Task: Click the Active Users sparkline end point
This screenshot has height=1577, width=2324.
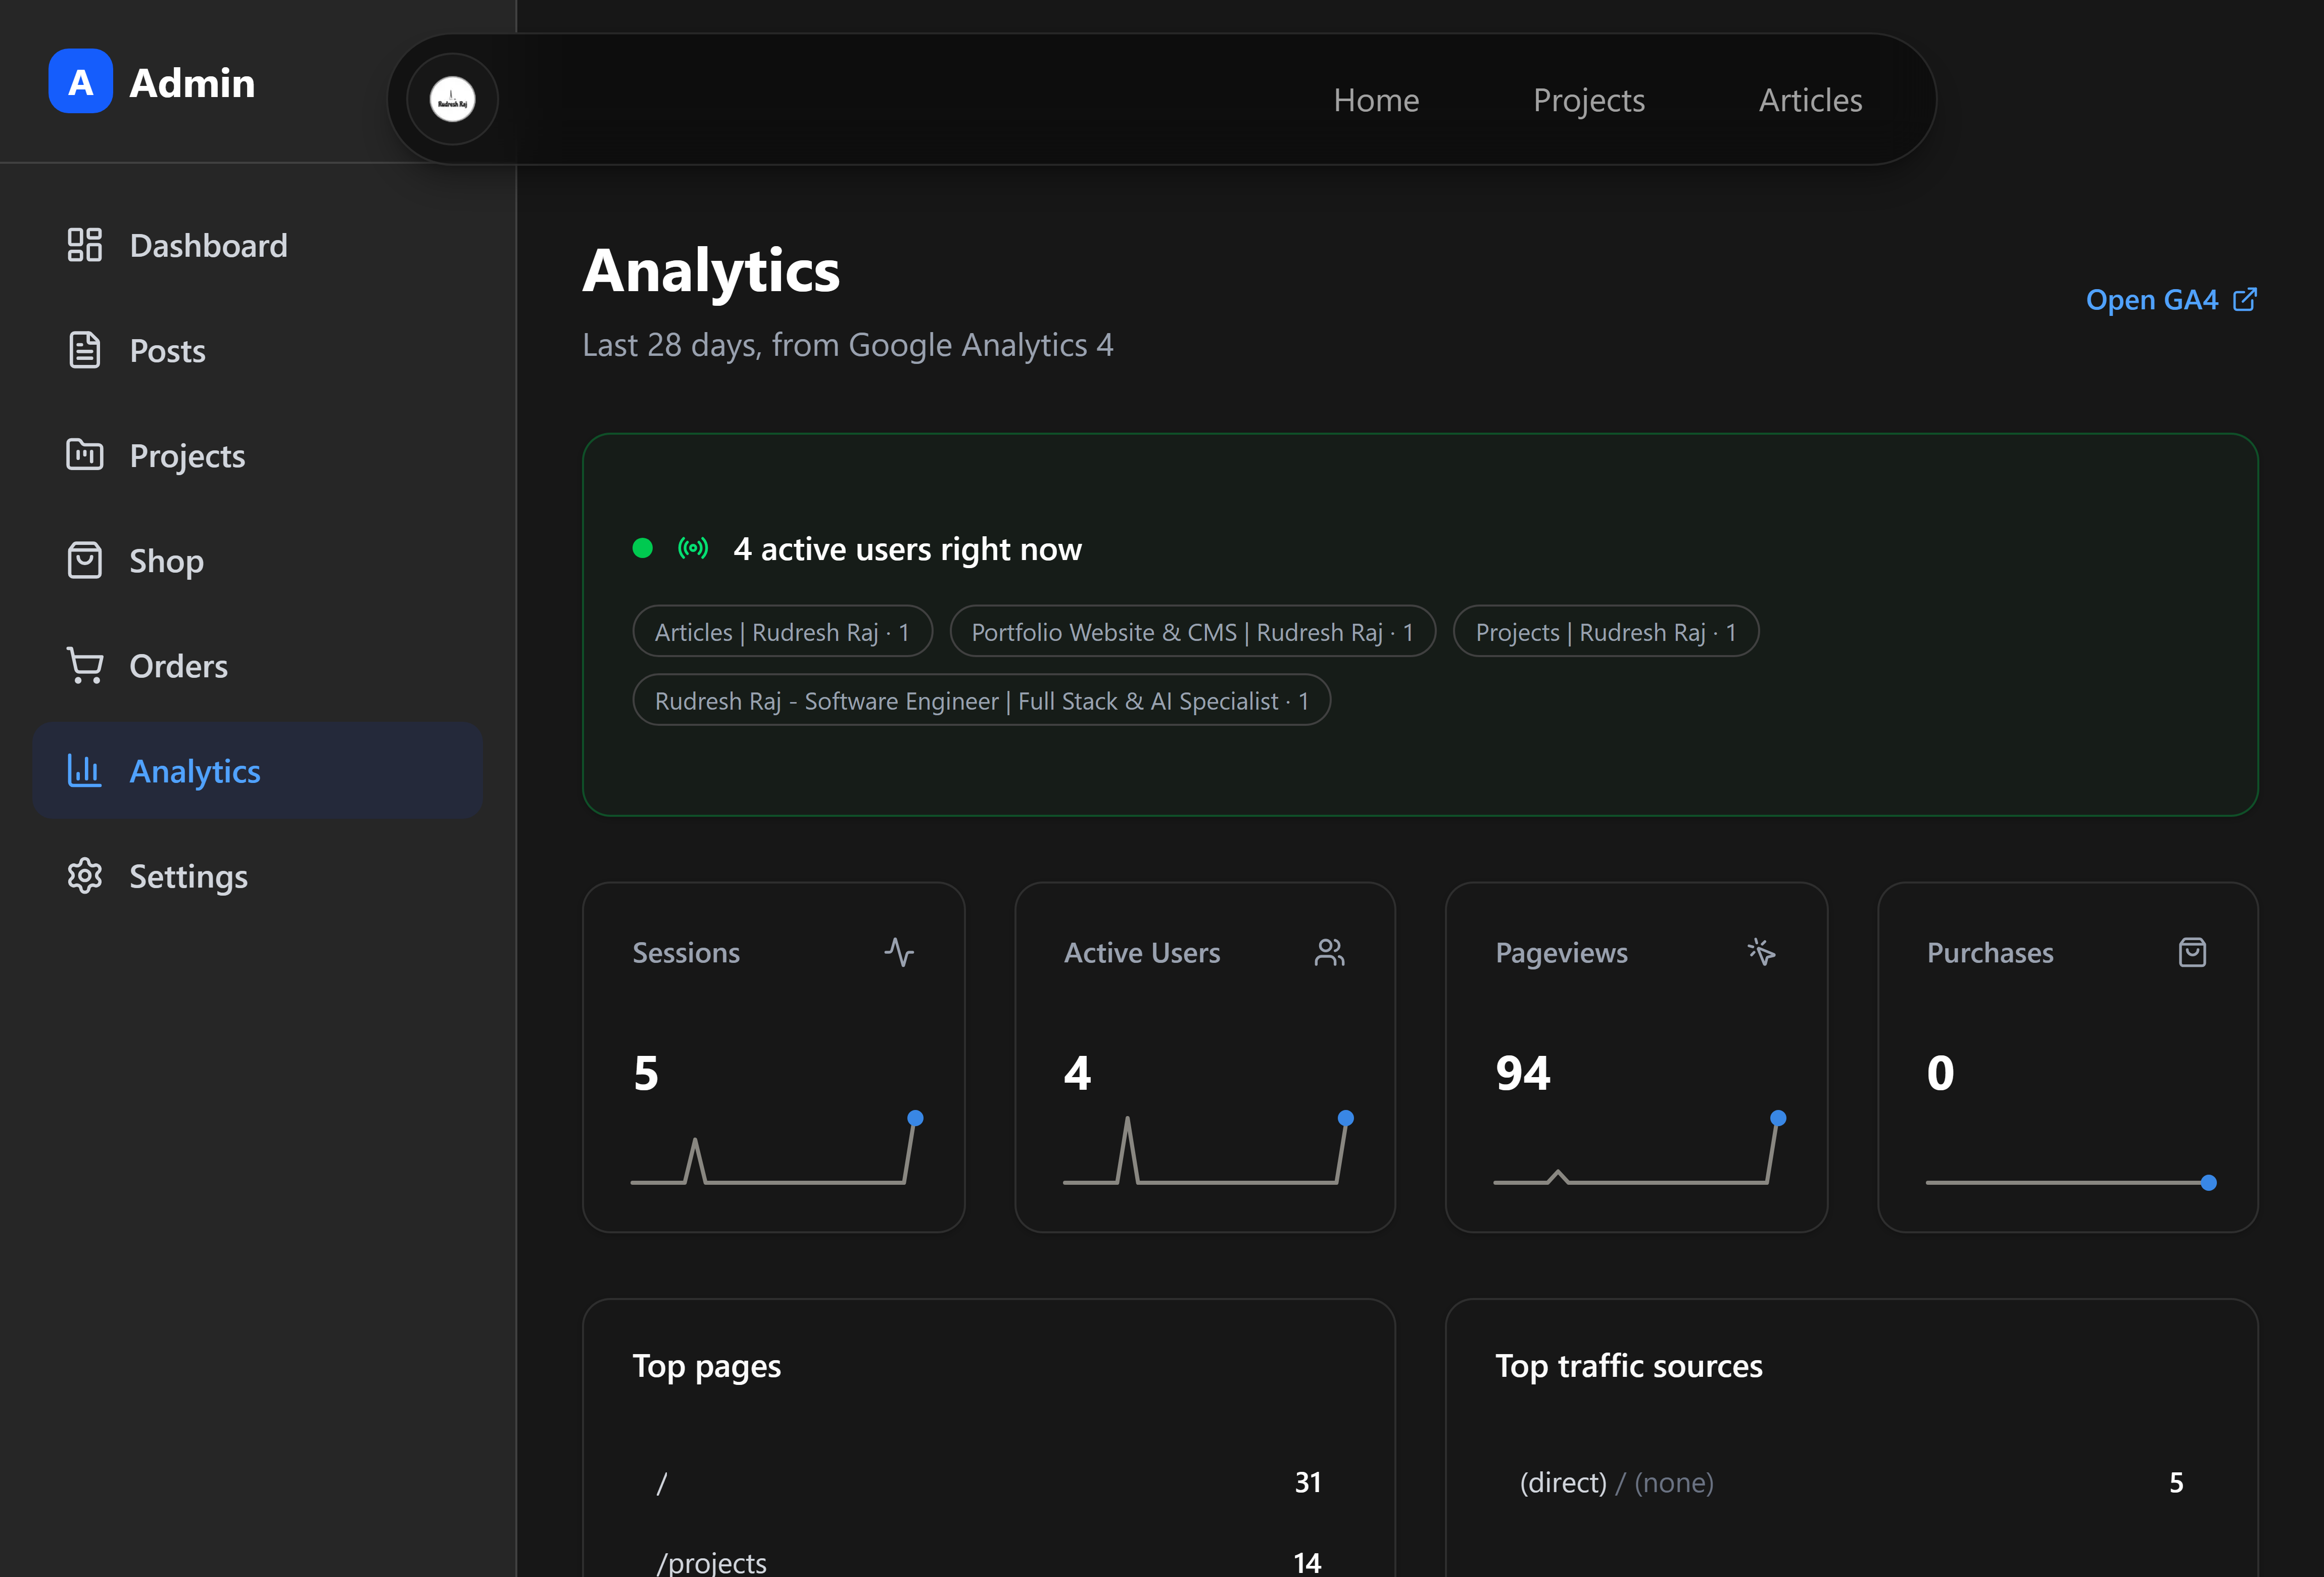Action: tap(1345, 1118)
